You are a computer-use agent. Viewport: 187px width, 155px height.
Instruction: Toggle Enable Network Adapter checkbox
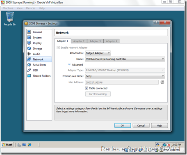pos(58,48)
